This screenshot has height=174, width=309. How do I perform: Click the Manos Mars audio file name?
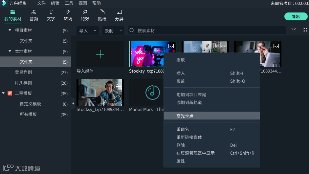(x=146, y=109)
